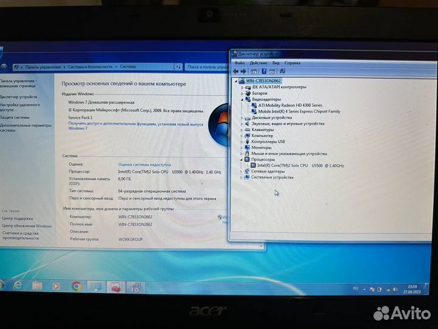Expand the Системные устройства node
The image size is (438, 329).
pos(242,178)
